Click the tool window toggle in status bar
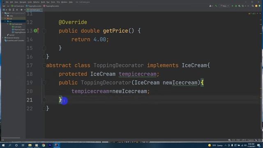 [2, 140]
